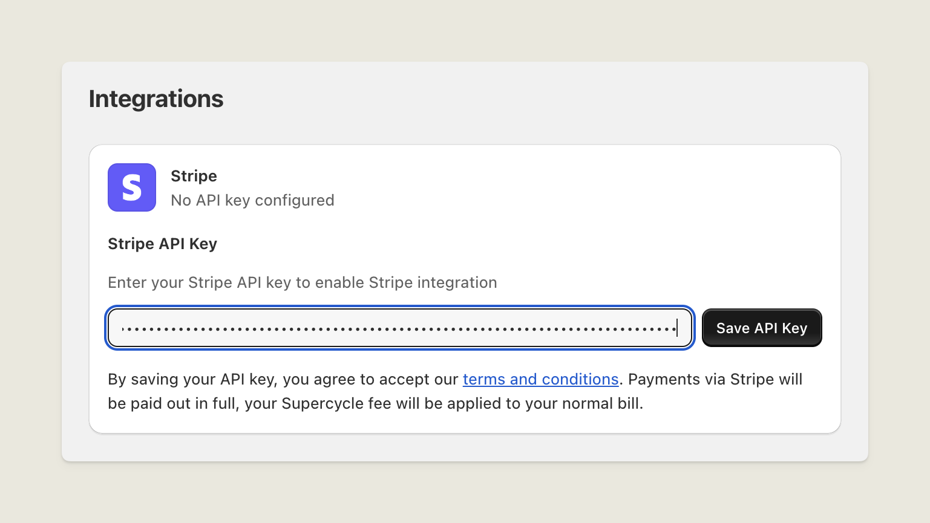
Task: Click the "No API key configured" status
Action: pos(252,200)
